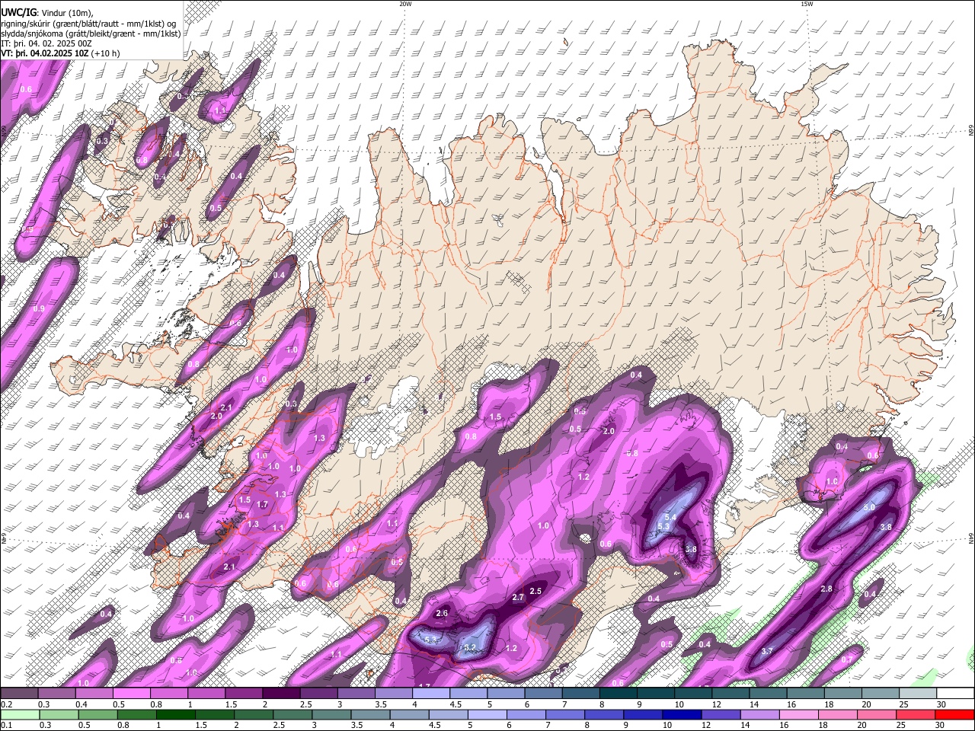Pick the bright red lower swatch starting at 30
The width and height of the screenshot is (975, 731).
pos(954,715)
